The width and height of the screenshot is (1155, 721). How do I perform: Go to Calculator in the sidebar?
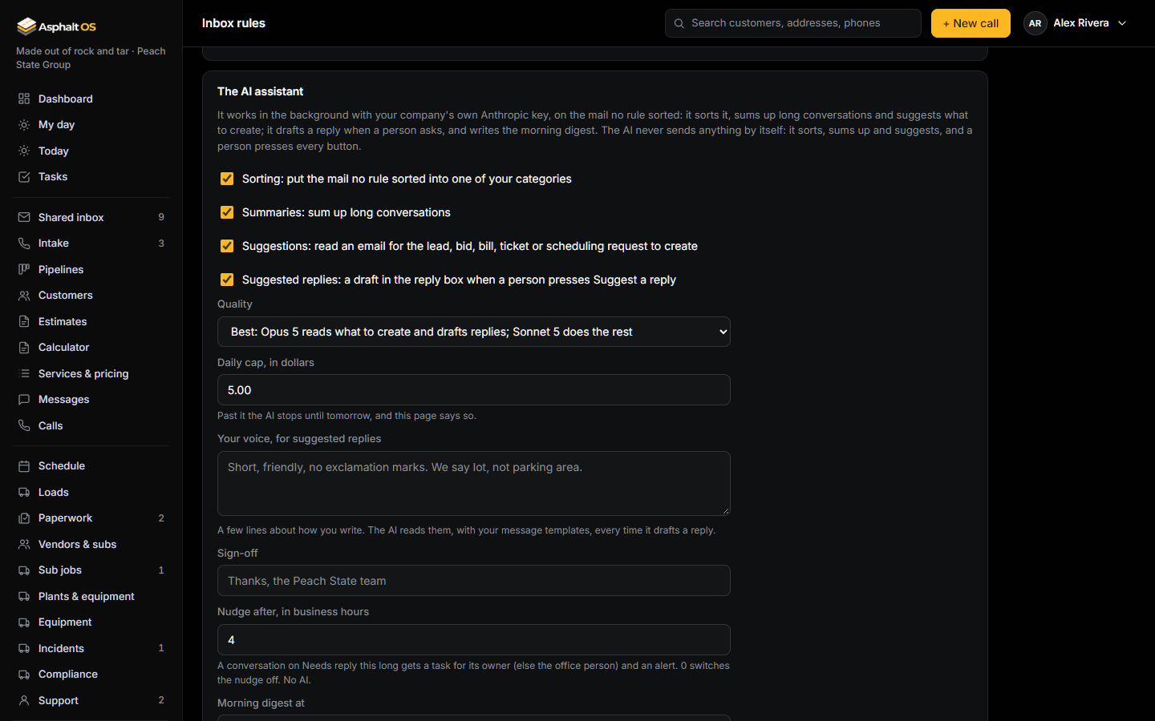91,347
